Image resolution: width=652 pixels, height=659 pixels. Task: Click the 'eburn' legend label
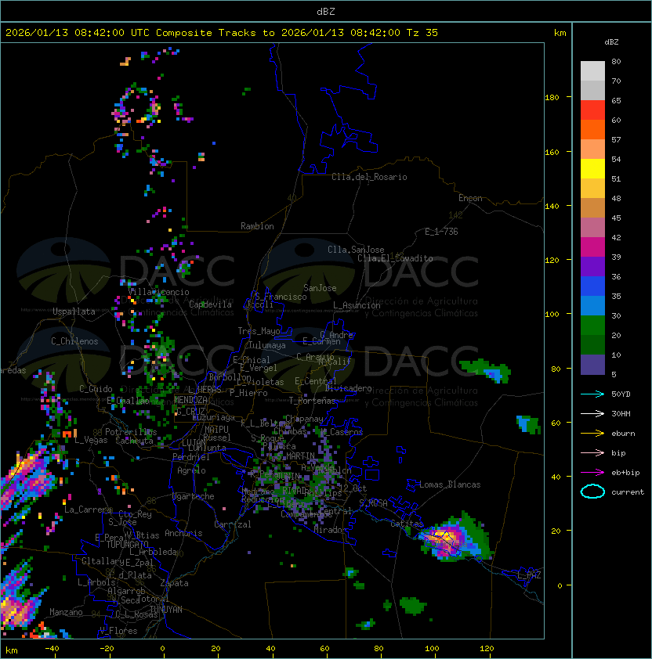[x=623, y=434]
